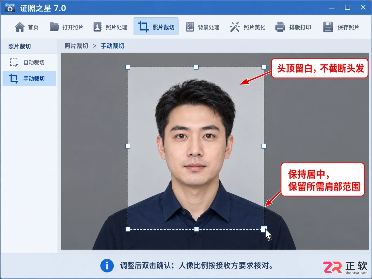Open the 排版打印 printer icon

click(280, 27)
